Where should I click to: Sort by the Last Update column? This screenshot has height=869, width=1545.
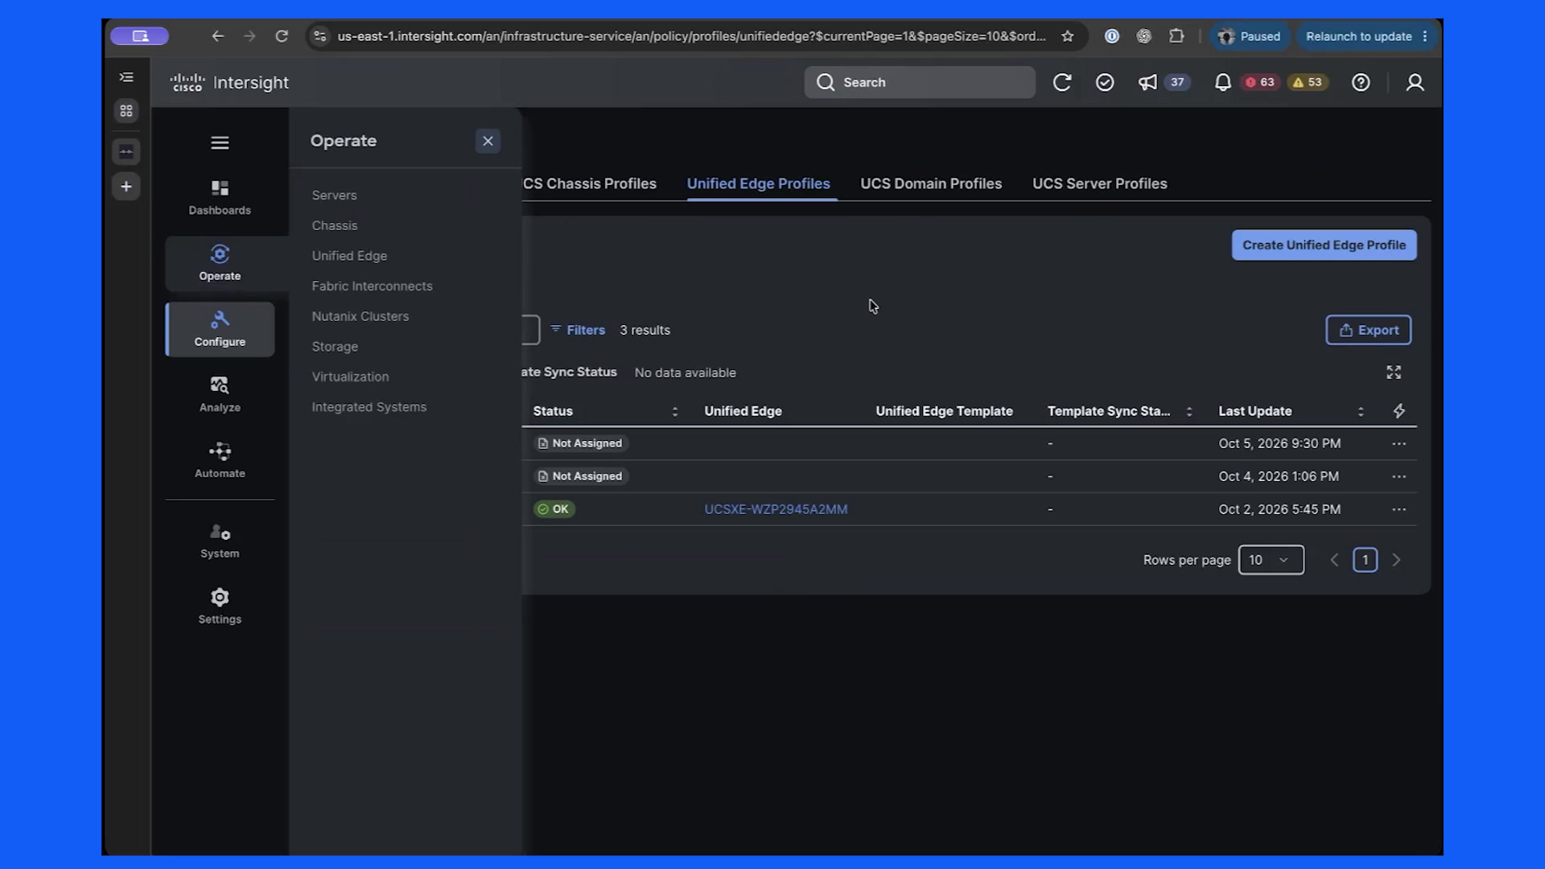pyautogui.click(x=1361, y=411)
